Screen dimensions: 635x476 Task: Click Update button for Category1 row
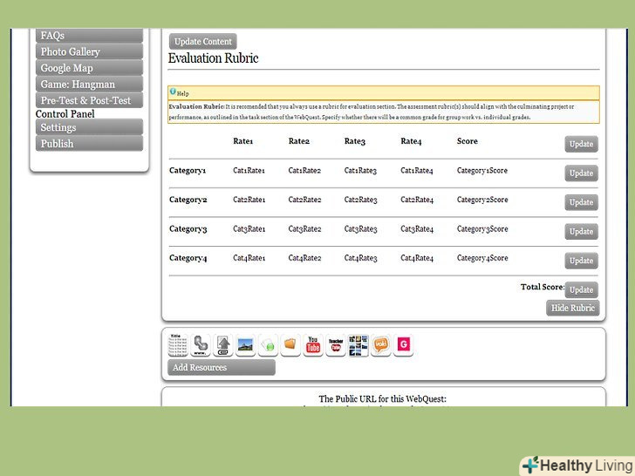click(x=581, y=173)
